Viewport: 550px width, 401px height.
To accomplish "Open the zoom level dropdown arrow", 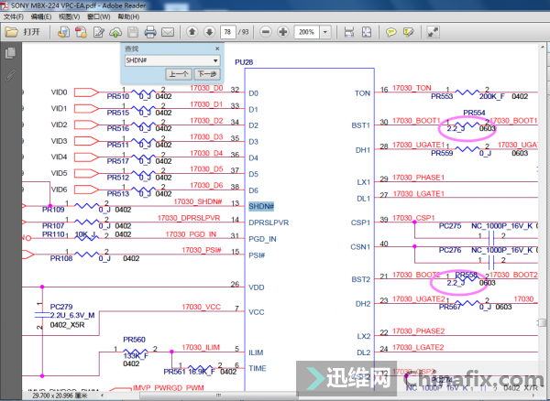I will click(325, 32).
